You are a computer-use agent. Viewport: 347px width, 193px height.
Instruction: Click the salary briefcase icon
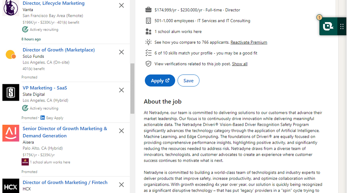[x=148, y=10]
